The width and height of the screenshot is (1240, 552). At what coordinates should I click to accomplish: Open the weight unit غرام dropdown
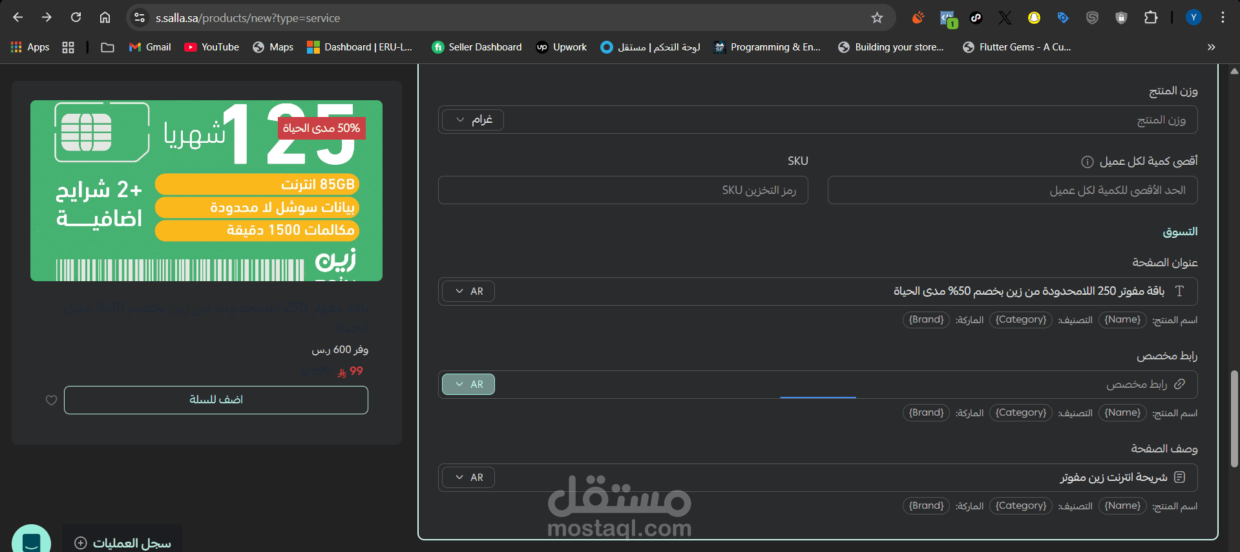coord(473,120)
